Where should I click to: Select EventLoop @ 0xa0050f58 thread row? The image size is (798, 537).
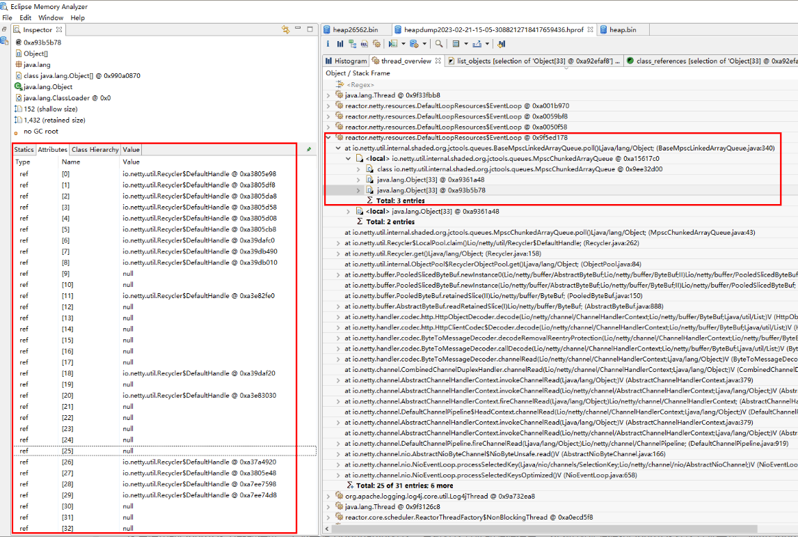click(x=456, y=127)
